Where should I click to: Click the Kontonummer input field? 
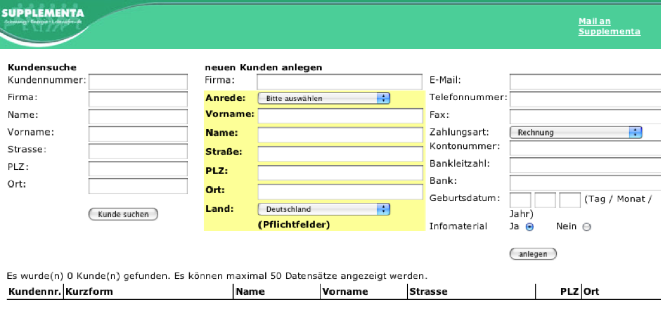(x=585, y=148)
